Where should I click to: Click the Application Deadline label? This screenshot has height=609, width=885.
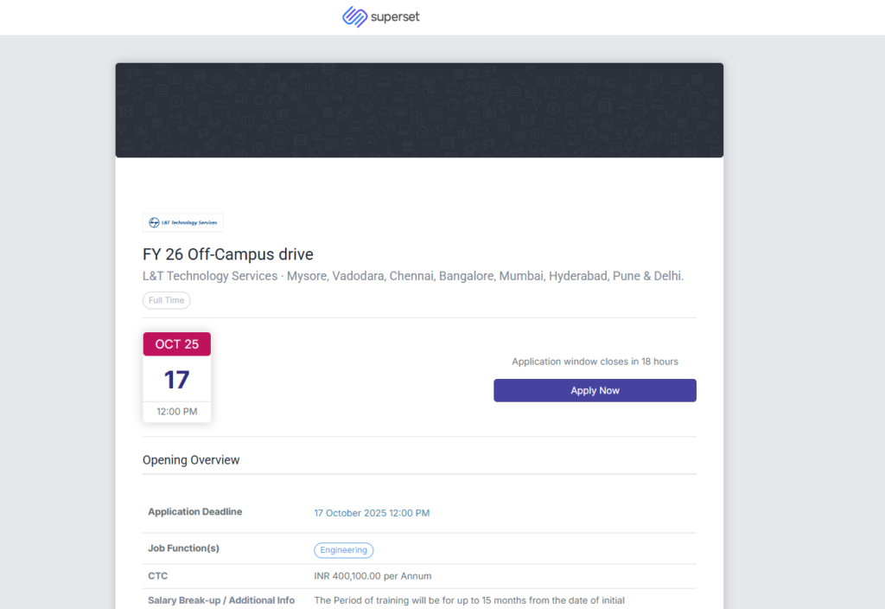pos(195,512)
